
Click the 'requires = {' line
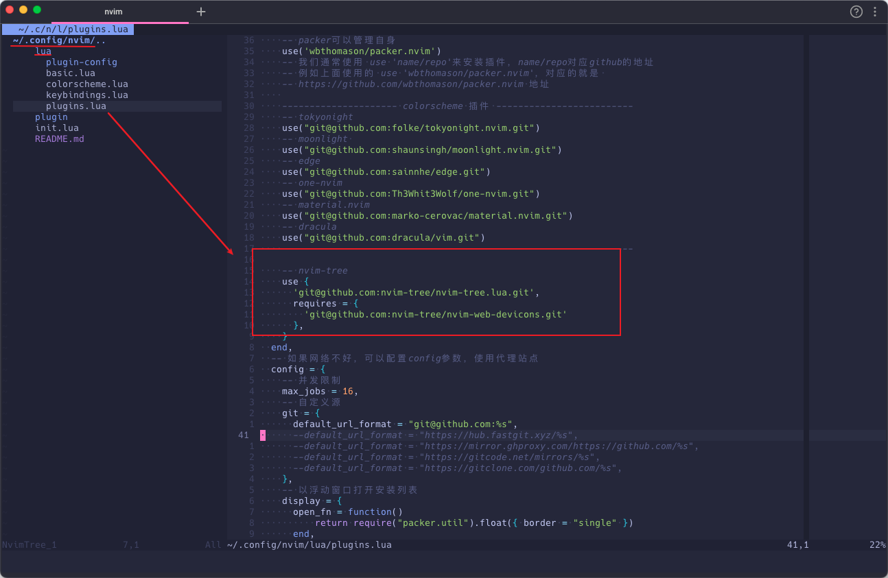point(326,304)
